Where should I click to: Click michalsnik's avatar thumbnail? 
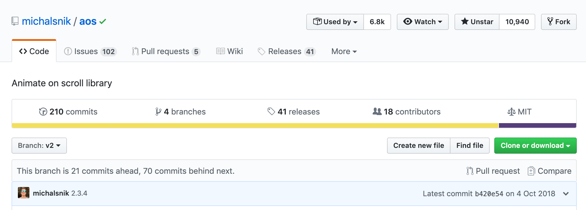(24, 193)
